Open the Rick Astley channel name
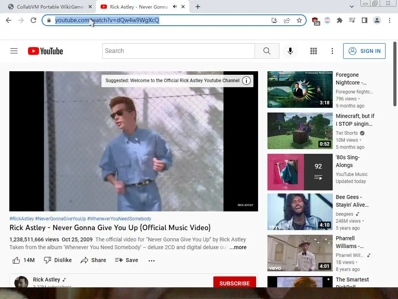This screenshot has width=398, height=299. [x=47, y=280]
